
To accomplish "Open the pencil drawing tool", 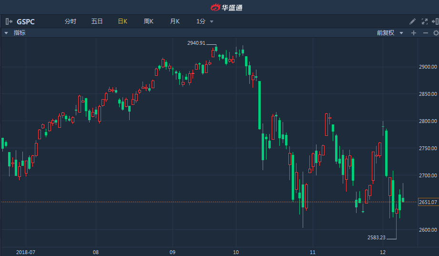I will pyautogui.click(x=413, y=21).
